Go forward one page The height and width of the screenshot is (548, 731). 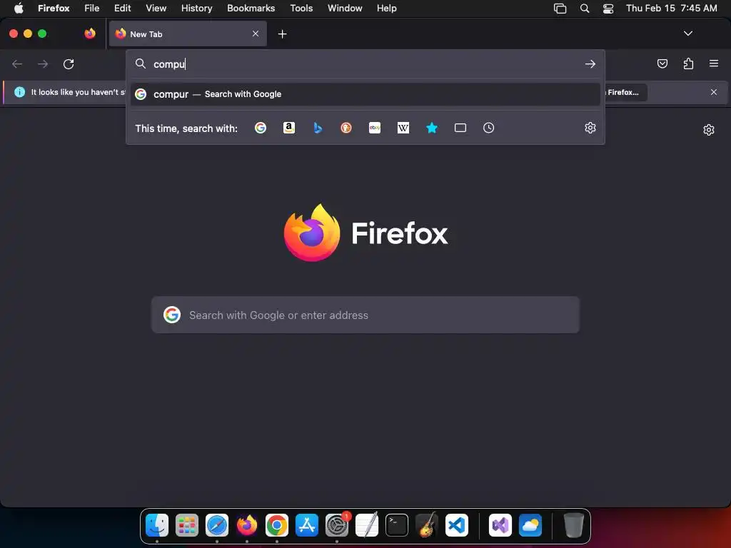point(43,64)
